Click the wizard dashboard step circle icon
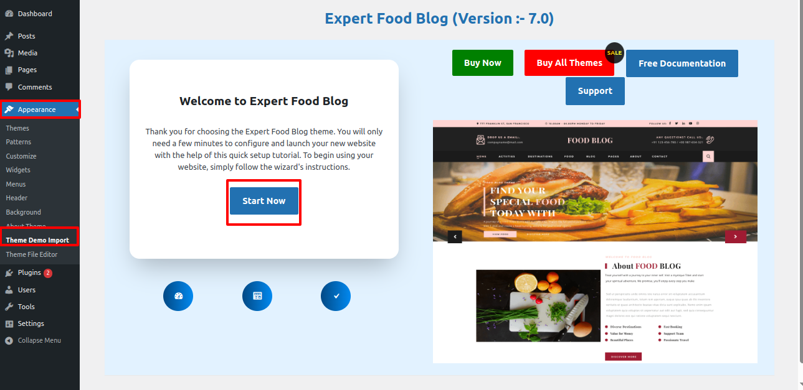 click(178, 296)
